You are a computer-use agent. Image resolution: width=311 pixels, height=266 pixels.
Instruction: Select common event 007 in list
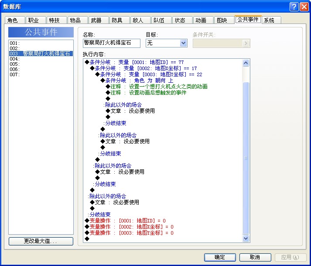click(41, 74)
